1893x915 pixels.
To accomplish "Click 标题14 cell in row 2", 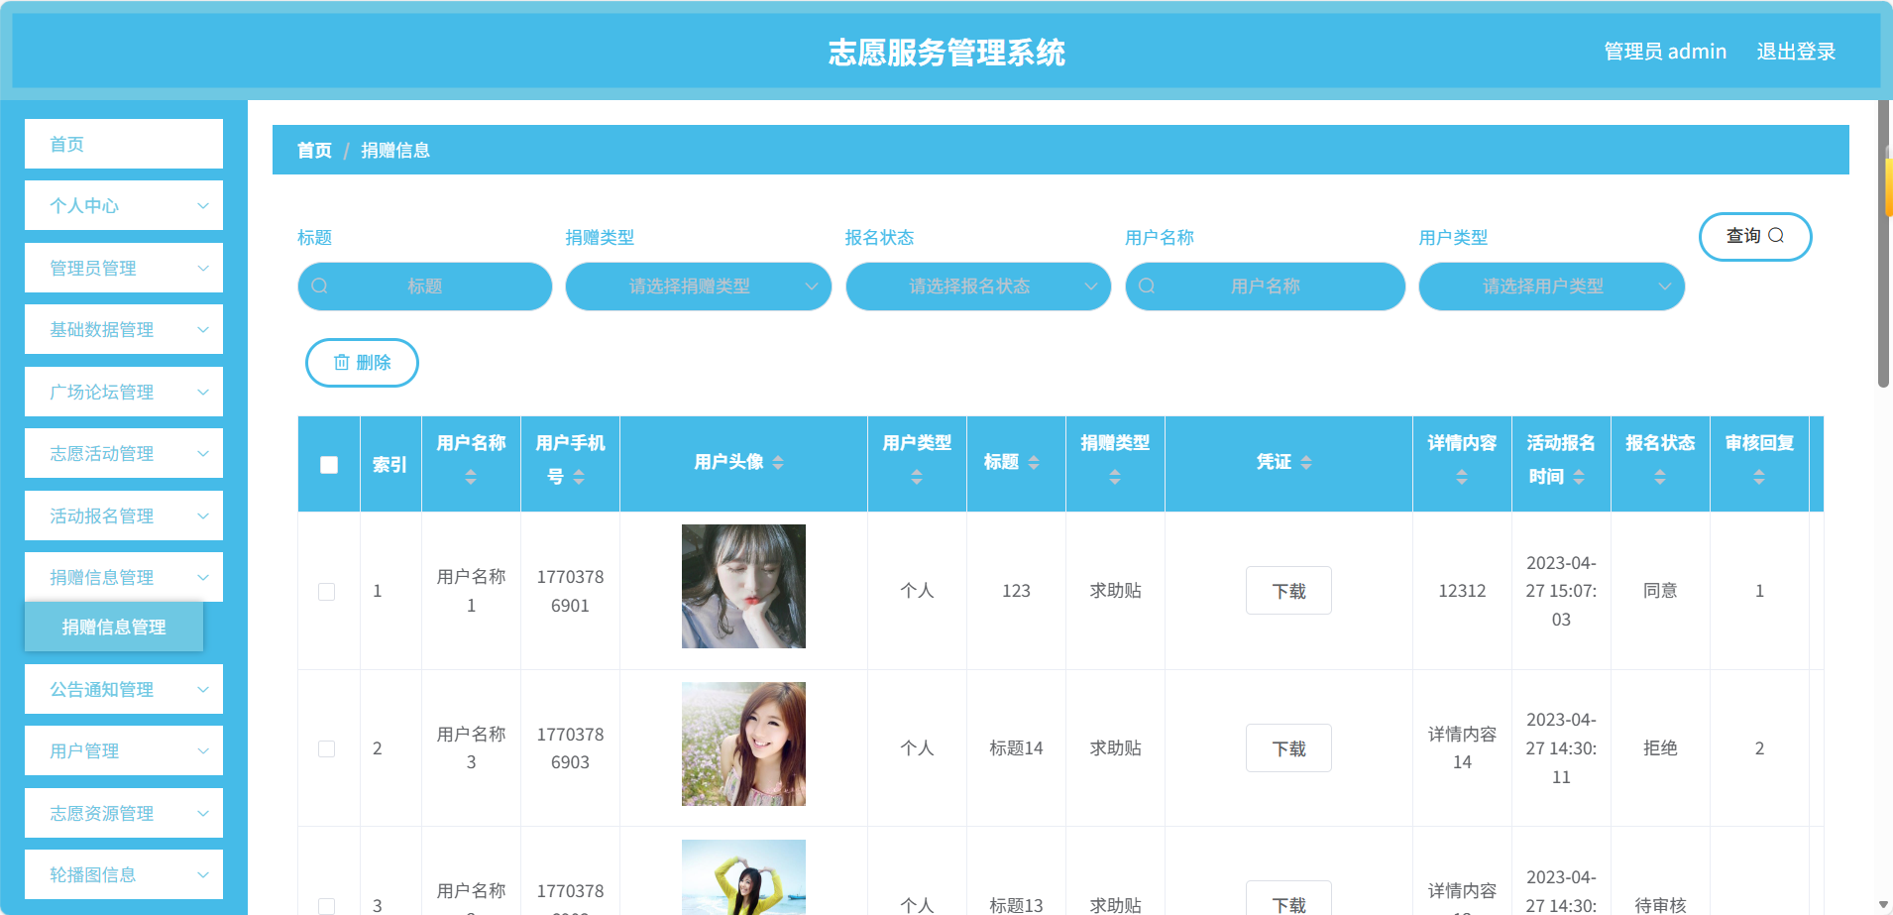I will click(1016, 748).
